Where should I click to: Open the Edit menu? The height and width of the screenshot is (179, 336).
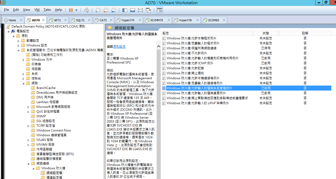coord(16,10)
